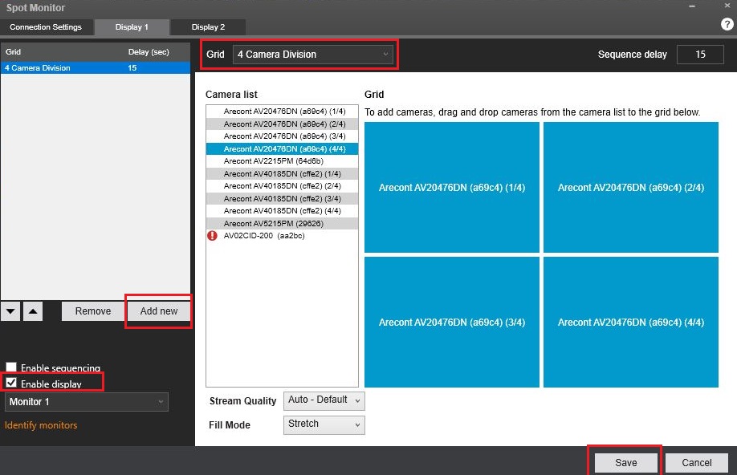The width and height of the screenshot is (737, 475).
Task: Select Arecont AV20476DN (a69c4) (4/4) in camera list
Action: point(282,149)
